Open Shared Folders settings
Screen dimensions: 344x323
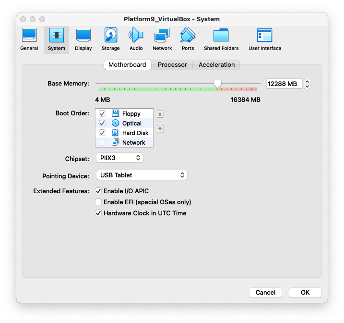221,39
